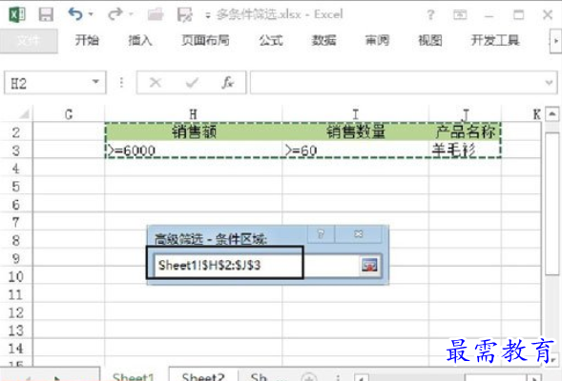The width and height of the screenshot is (562, 381).
Task: Undo the last action
Action: (x=75, y=14)
